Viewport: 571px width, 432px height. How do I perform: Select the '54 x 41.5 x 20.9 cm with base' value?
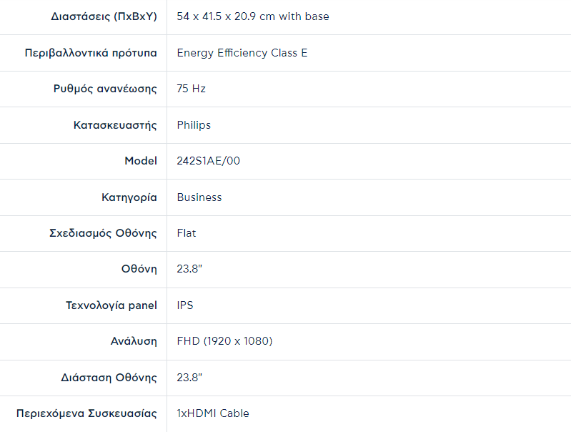[x=253, y=16]
